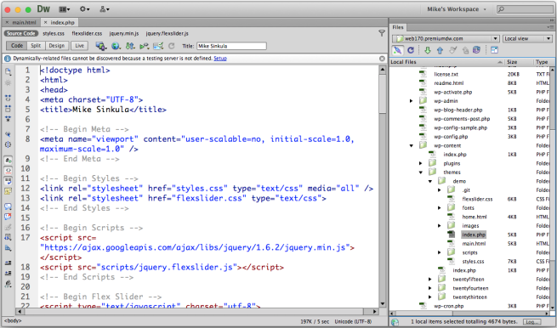Click the Apply Comment icon
The width and height of the screenshot is (557, 328).
pos(8,206)
